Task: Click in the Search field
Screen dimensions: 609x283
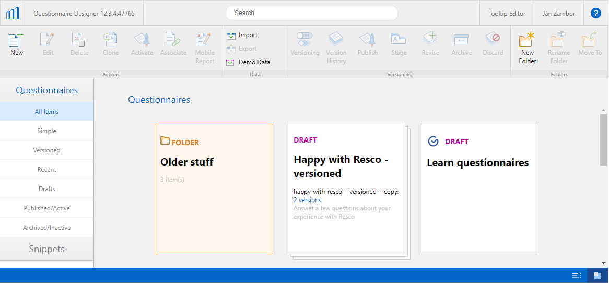Action: [311, 13]
